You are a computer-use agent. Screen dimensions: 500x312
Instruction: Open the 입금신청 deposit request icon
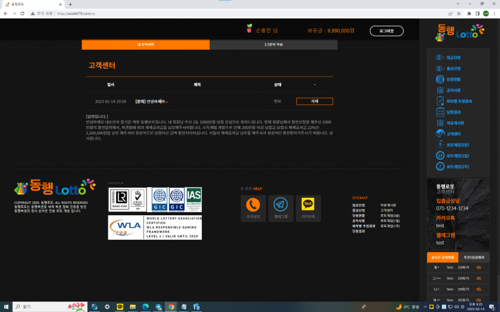pos(440,57)
